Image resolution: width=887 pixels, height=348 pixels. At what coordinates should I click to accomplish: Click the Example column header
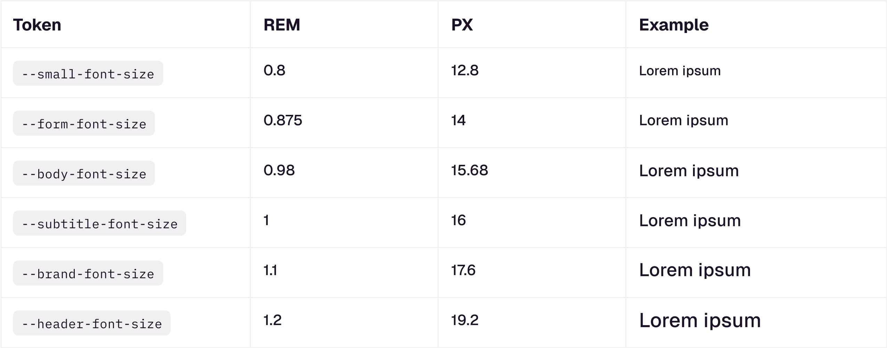[x=674, y=25]
